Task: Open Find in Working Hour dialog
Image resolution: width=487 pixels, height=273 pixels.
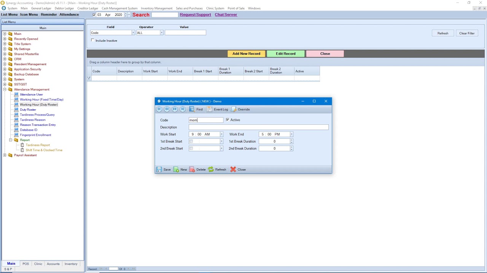Action: (196, 109)
